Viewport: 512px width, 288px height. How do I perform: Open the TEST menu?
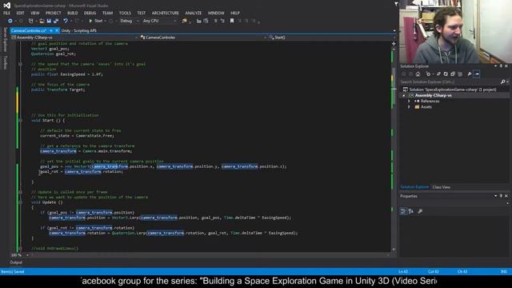142,13
